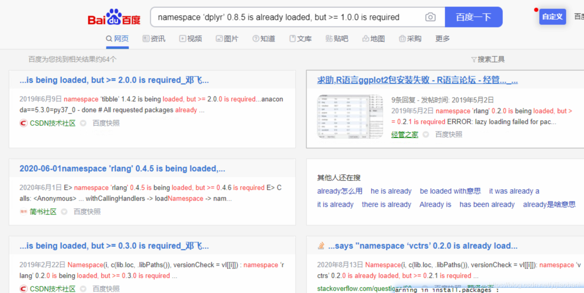The image size is (584, 293).
Task: Open result "2020-06-01namespace 'rlang' 0.4.5 is being loaded"
Action: tap(122, 169)
